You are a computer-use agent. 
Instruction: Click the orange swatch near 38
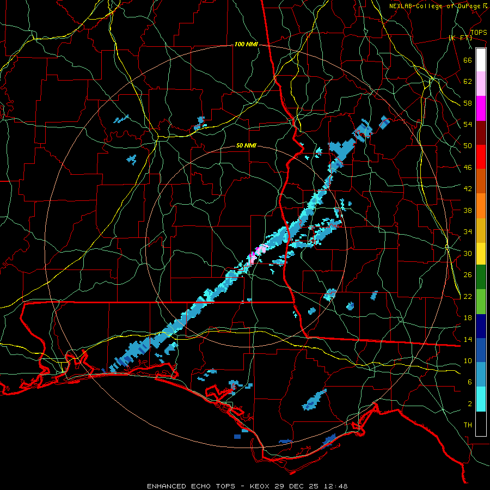click(x=481, y=206)
